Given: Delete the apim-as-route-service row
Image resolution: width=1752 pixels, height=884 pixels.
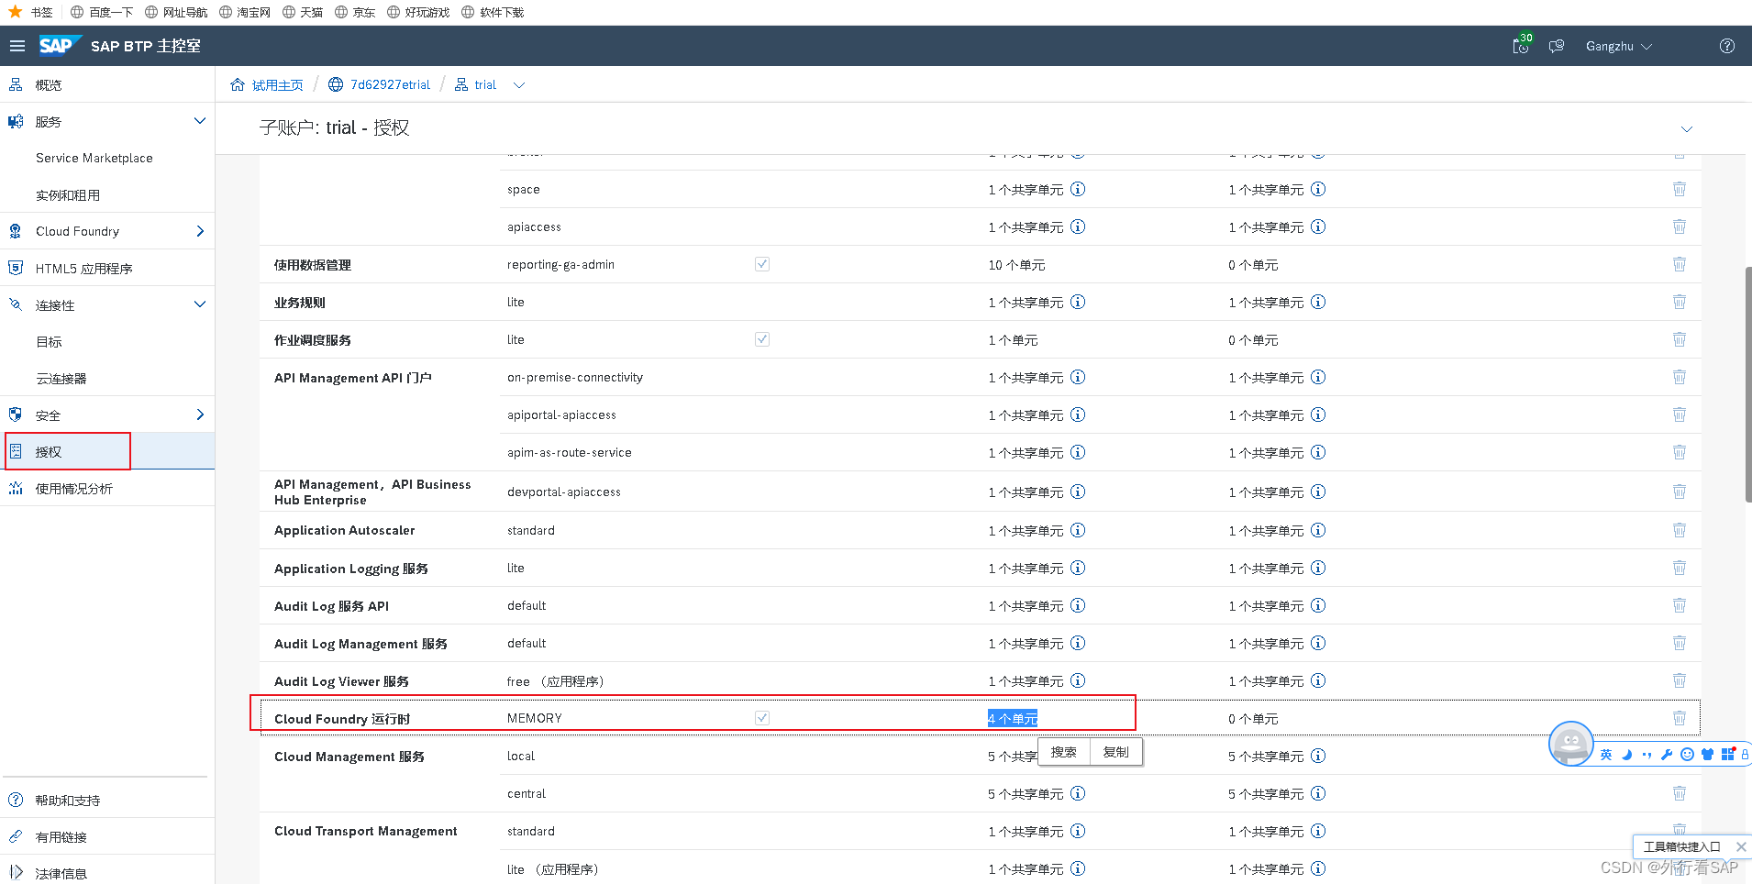Looking at the screenshot, I should tap(1680, 452).
